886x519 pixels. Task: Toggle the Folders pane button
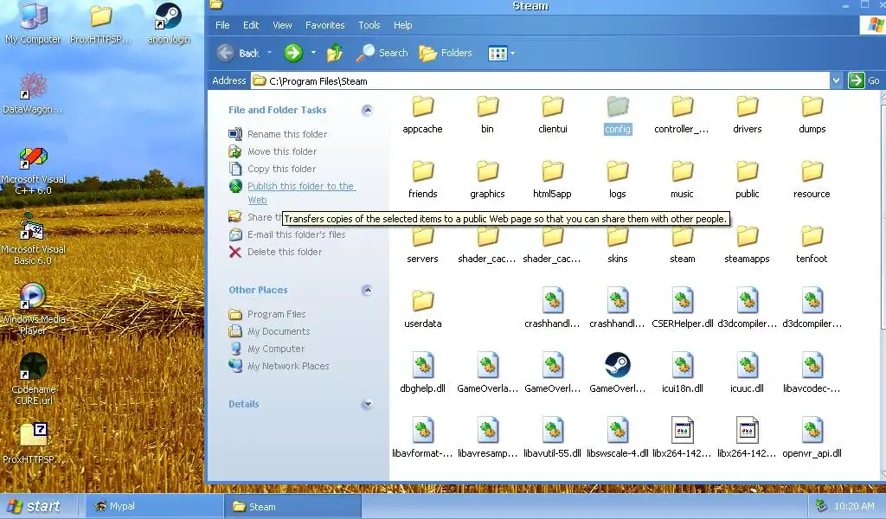pyautogui.click(x=446, y=53)
